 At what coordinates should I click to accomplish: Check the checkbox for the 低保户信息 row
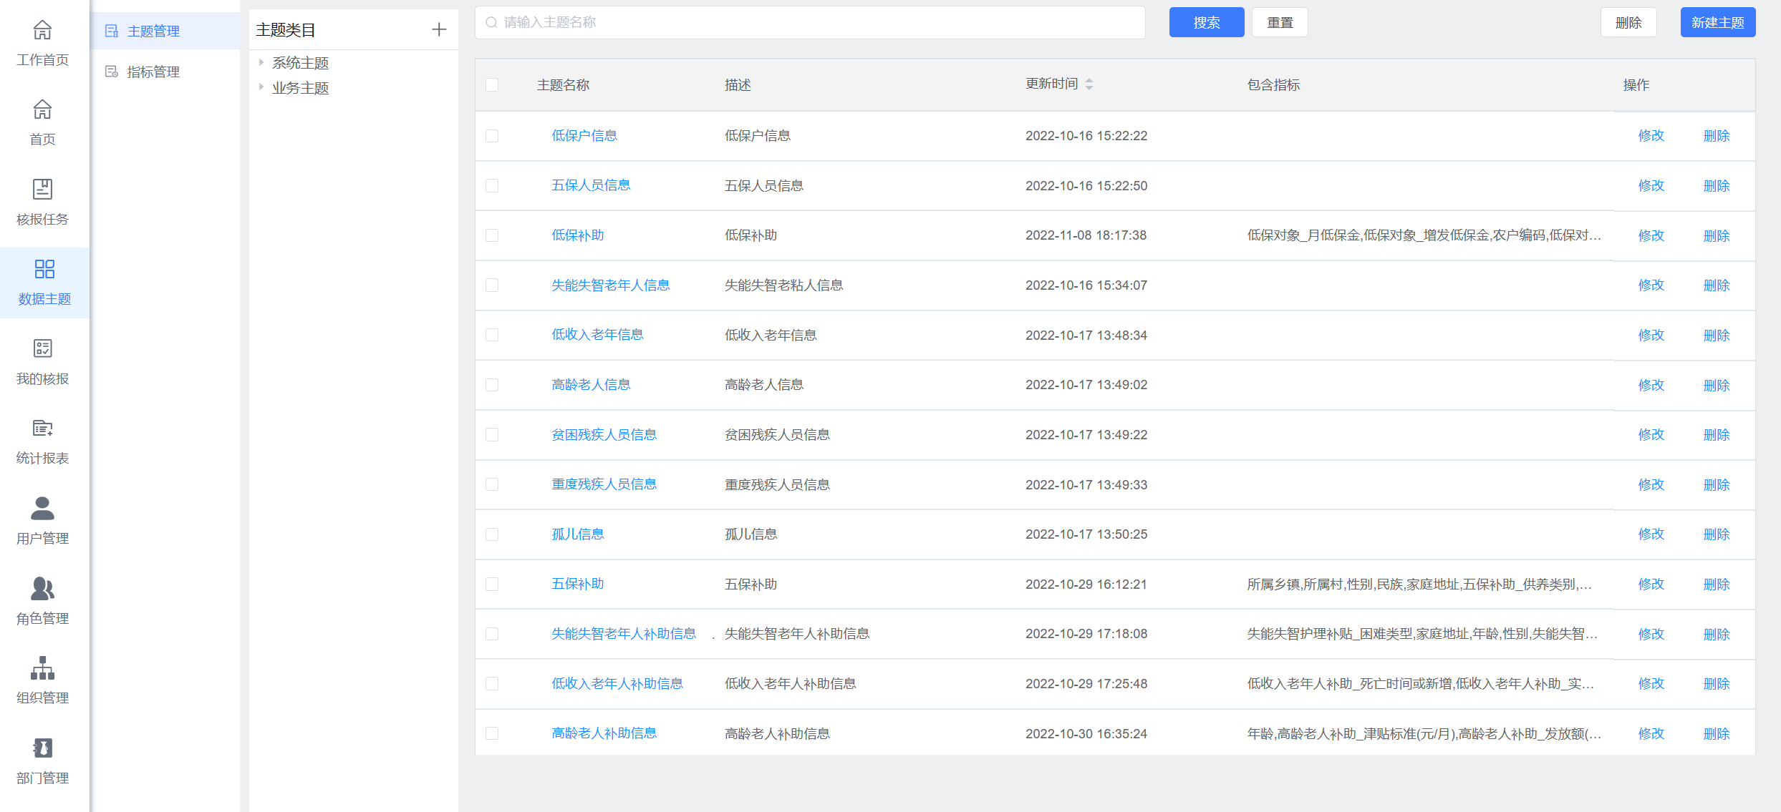pos(492,135)
